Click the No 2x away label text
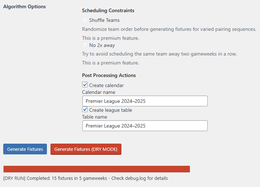The width and height of the screenshot is (260, 187). 102,45
